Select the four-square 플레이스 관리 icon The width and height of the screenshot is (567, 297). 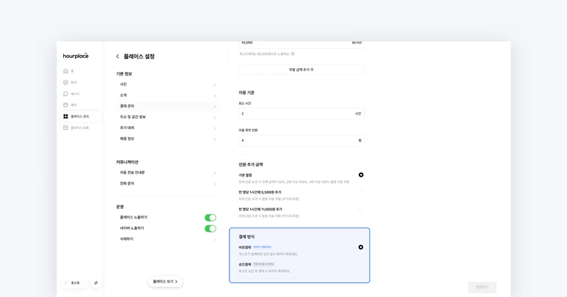(65, 116)
